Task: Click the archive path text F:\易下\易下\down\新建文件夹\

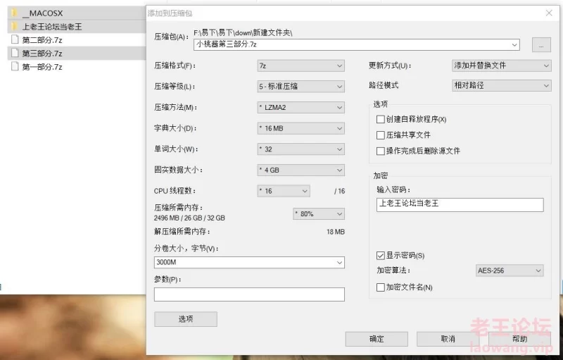Action: [243, 33]
